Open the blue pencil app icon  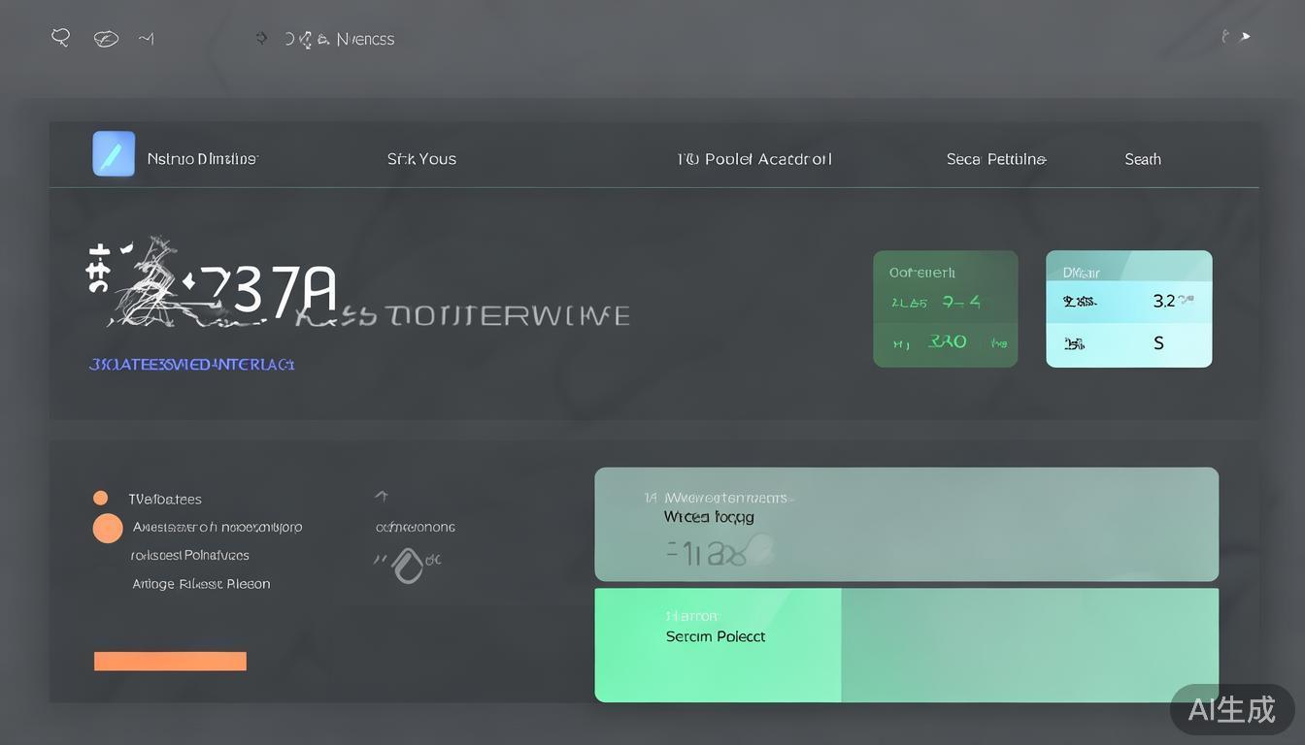point(114,154)
